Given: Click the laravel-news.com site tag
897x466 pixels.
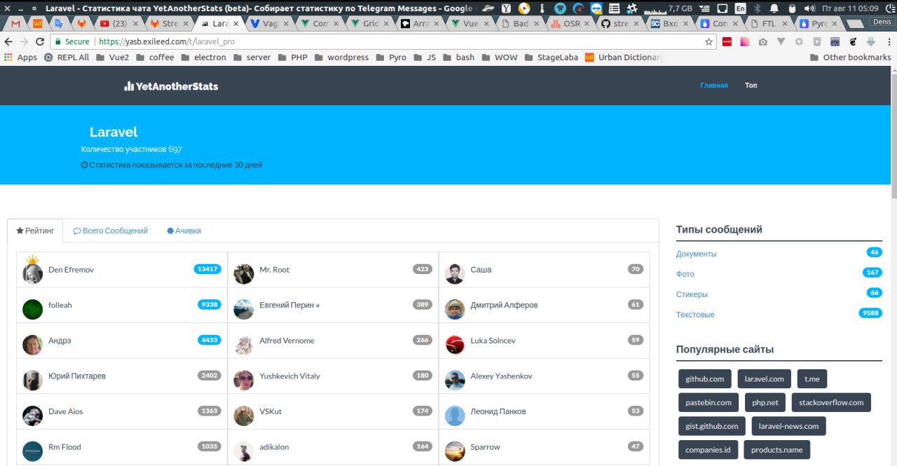Looking at the screenshot, I should pyautogui.click(x=788, y=426).
